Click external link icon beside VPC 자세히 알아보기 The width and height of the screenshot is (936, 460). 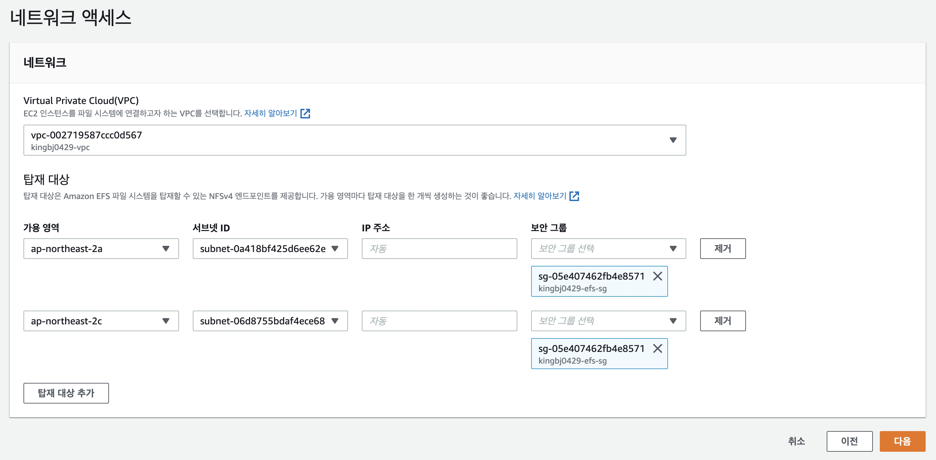(x=305, y=114)
